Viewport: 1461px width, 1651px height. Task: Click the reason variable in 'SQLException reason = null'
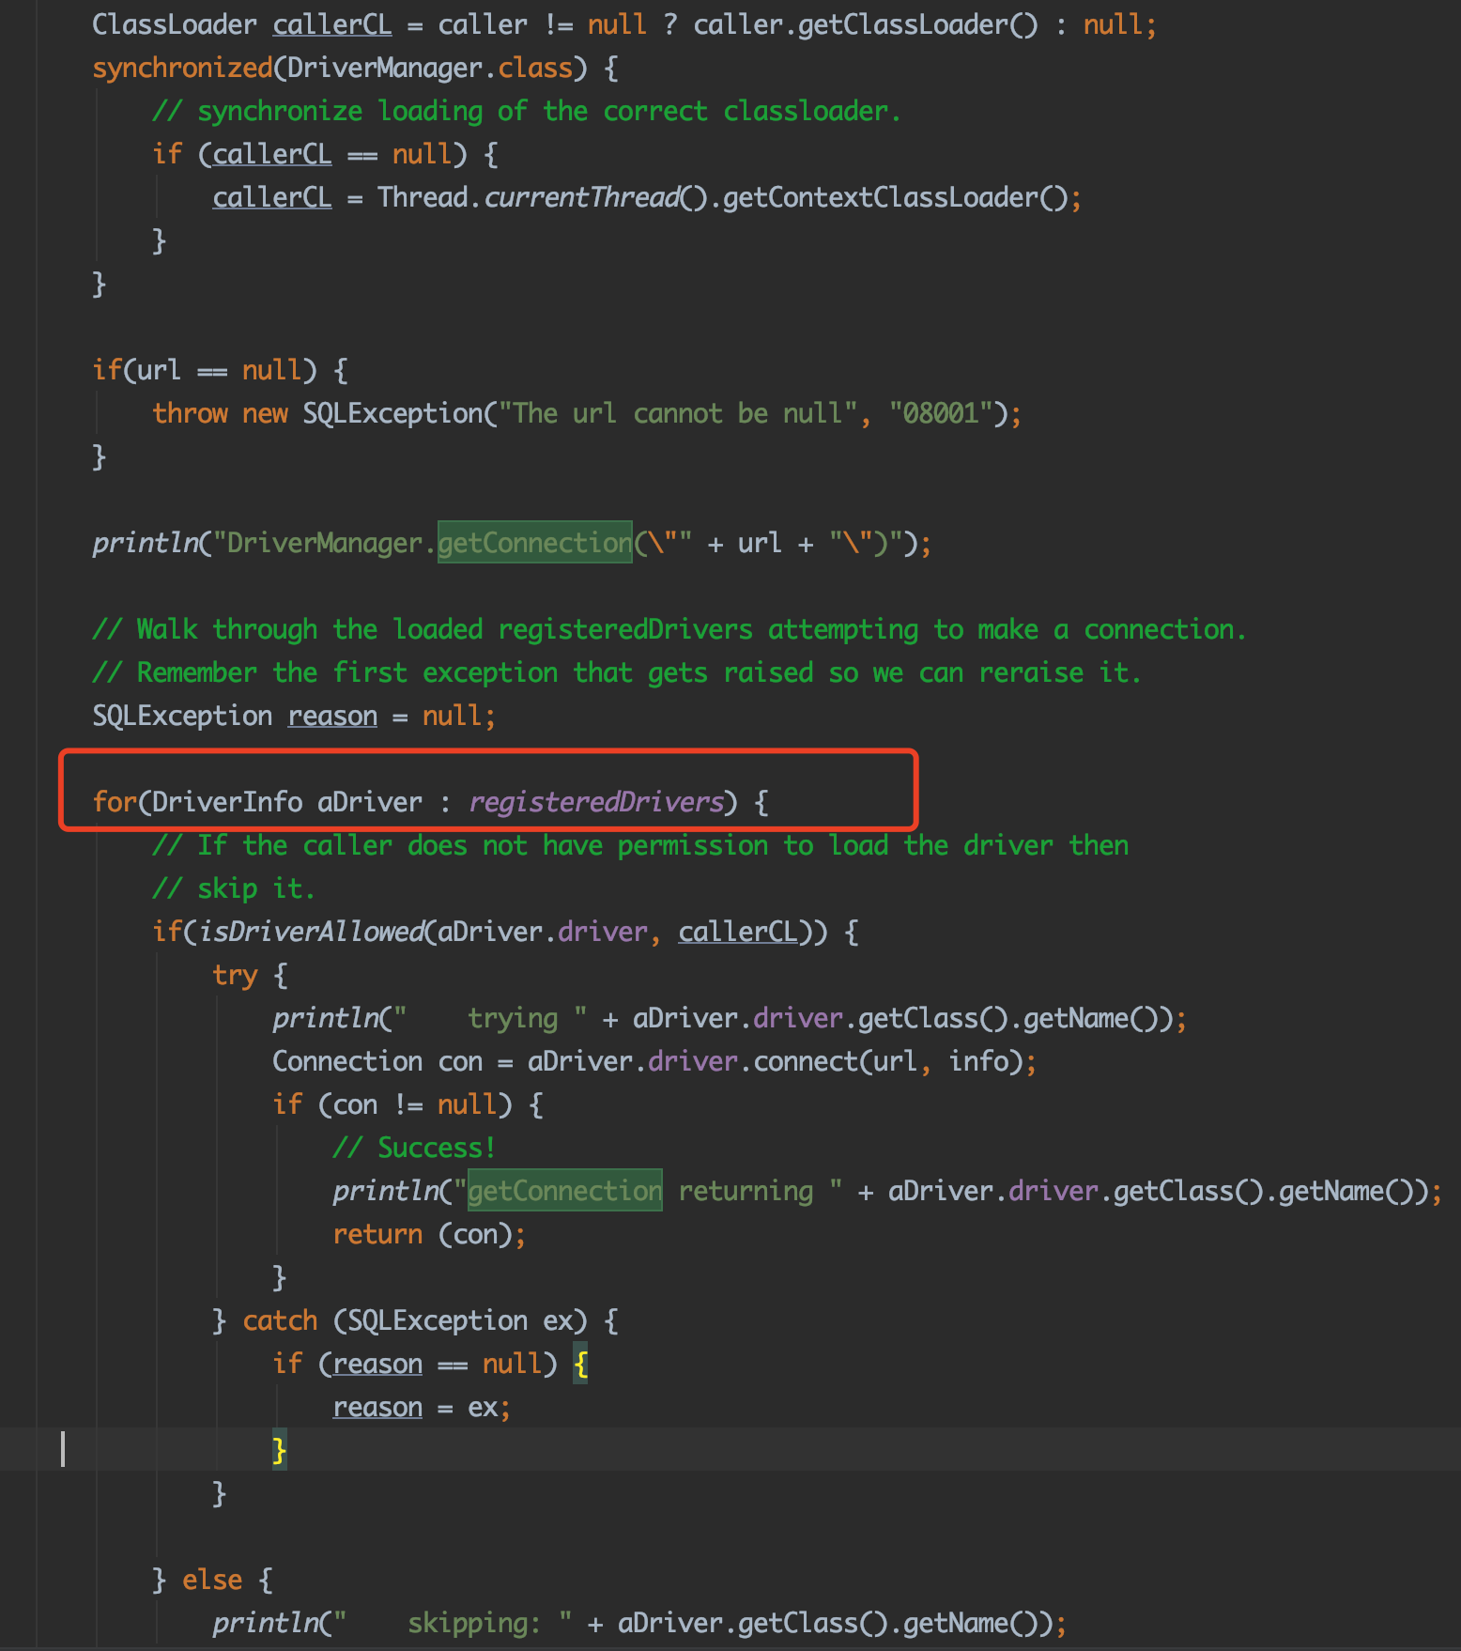tap(332, 716)
